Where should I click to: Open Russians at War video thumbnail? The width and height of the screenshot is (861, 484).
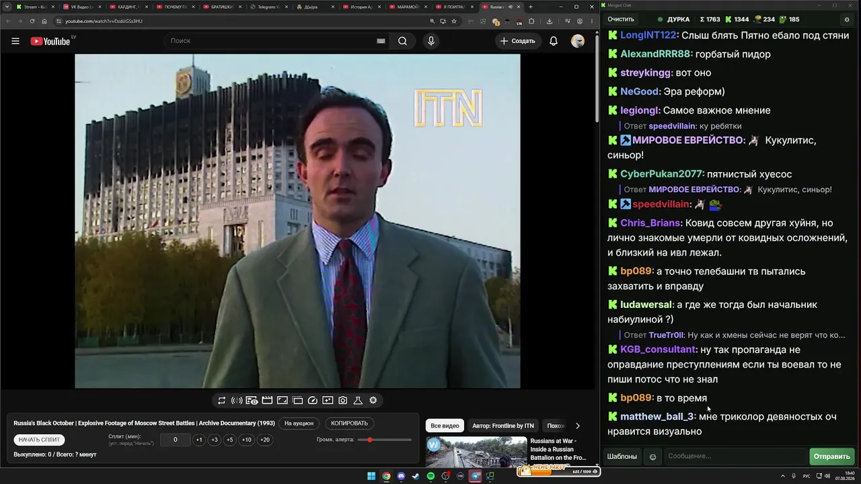(476, 452)
